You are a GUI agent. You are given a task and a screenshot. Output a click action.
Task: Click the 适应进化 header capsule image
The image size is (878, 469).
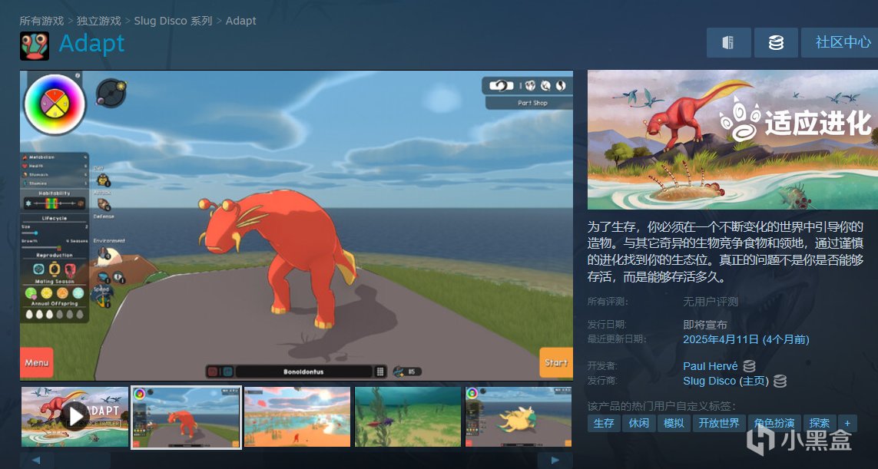point(732,140)
